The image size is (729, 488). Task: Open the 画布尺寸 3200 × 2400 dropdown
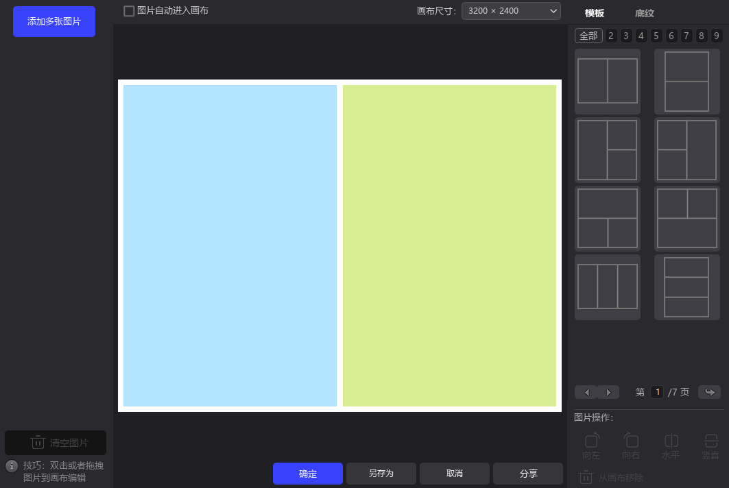[x=511, y=11]
